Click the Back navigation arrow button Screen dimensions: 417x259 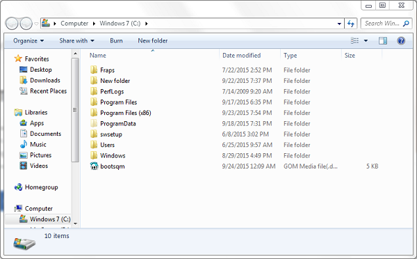(x=11, y=24)
